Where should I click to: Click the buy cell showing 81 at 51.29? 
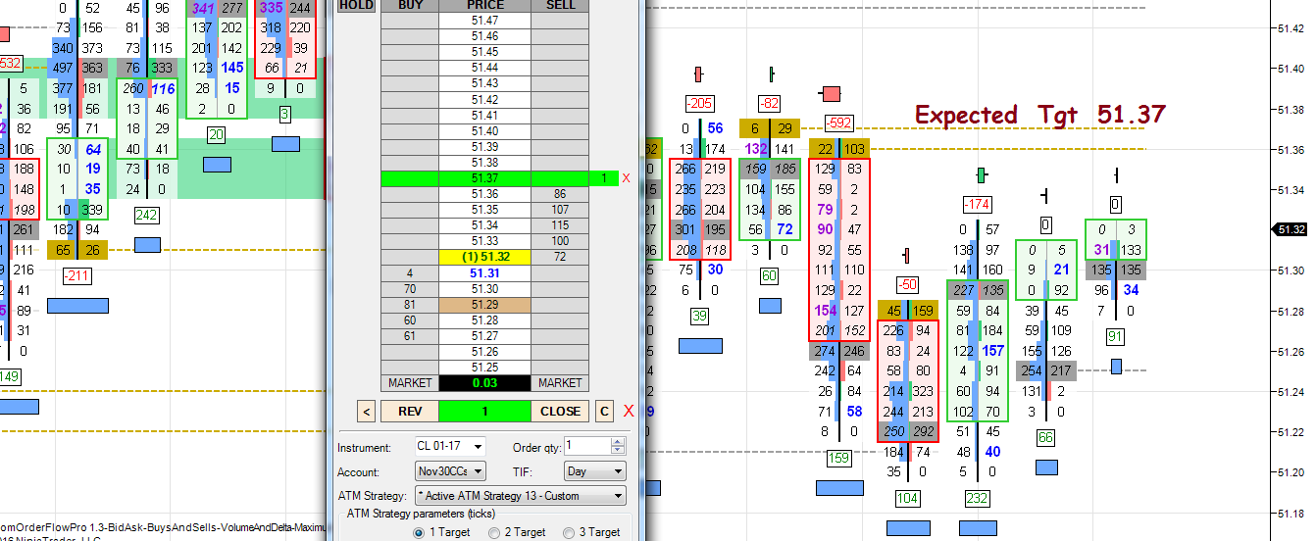click(409, 305)
